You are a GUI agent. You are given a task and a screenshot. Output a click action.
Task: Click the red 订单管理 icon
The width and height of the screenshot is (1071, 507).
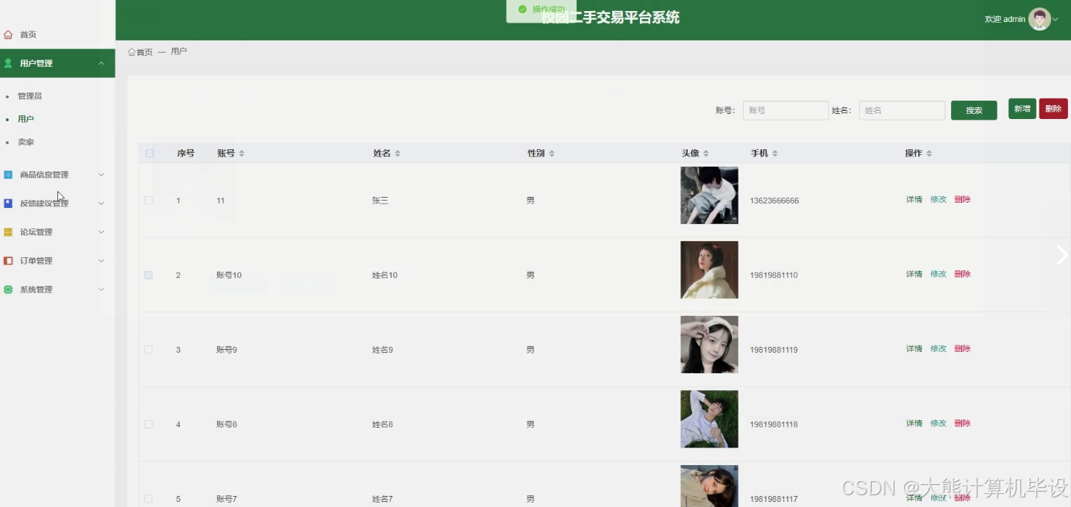coord(8,261)
